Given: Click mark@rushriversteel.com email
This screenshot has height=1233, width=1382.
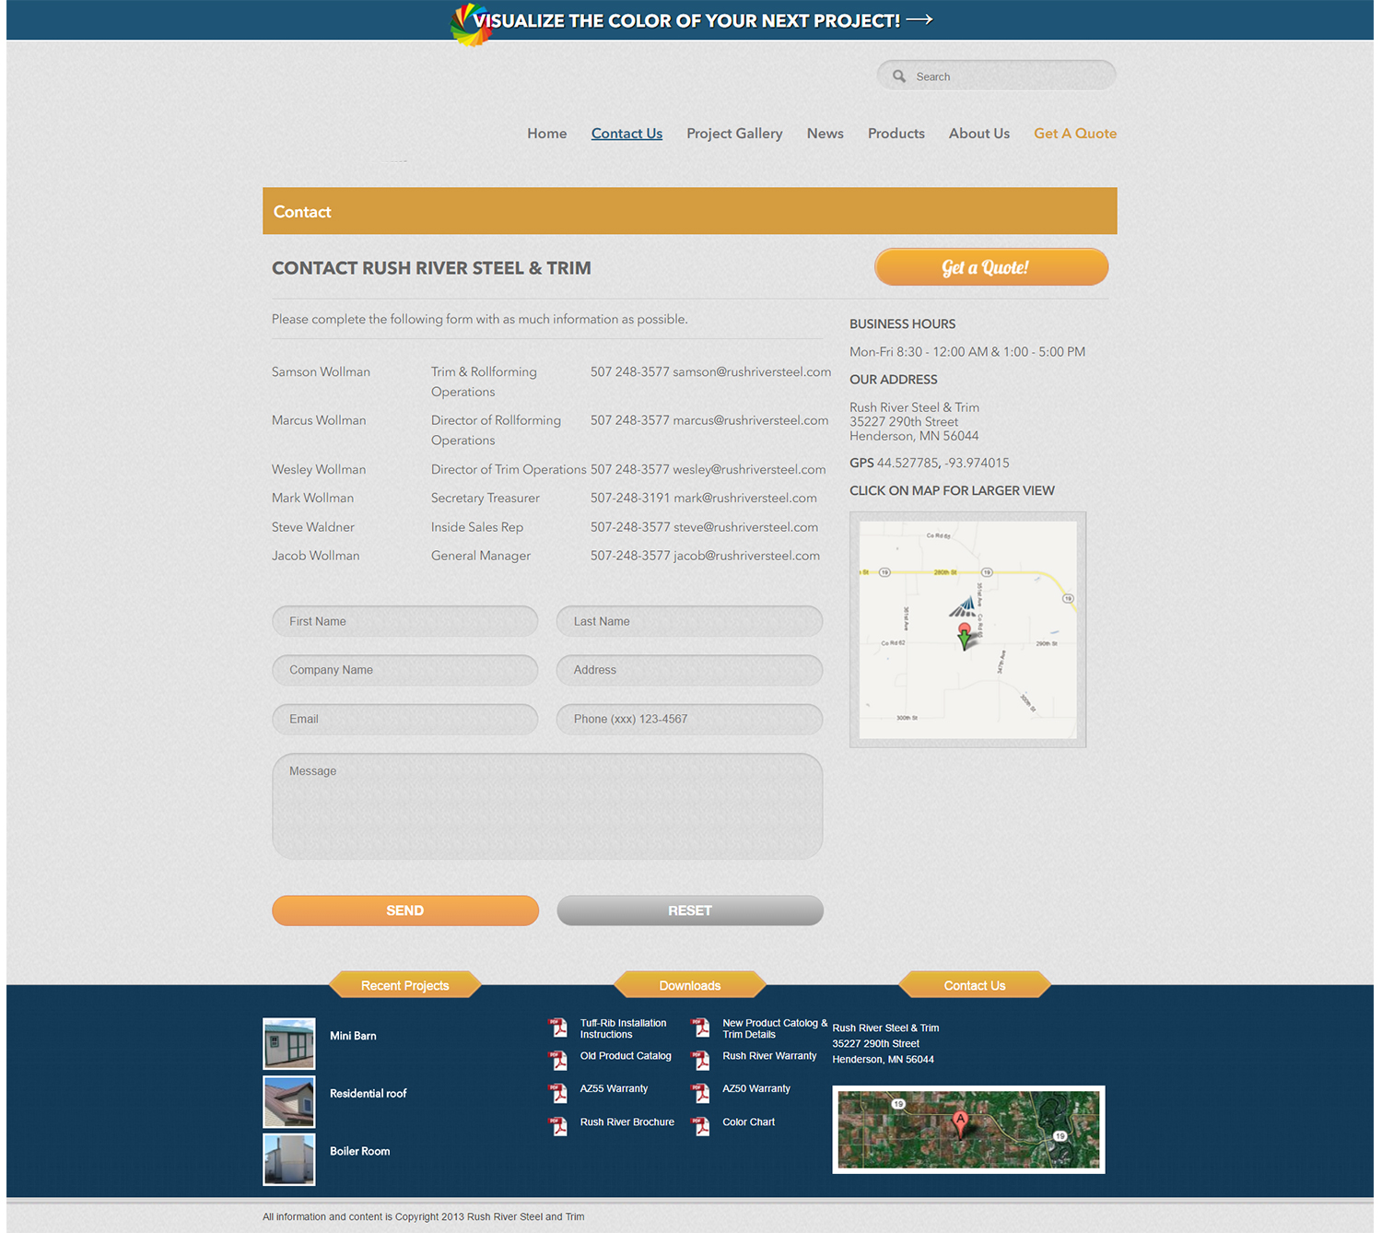Looking at the screenshot, I should pyautogui.click(x=745, y=498).
